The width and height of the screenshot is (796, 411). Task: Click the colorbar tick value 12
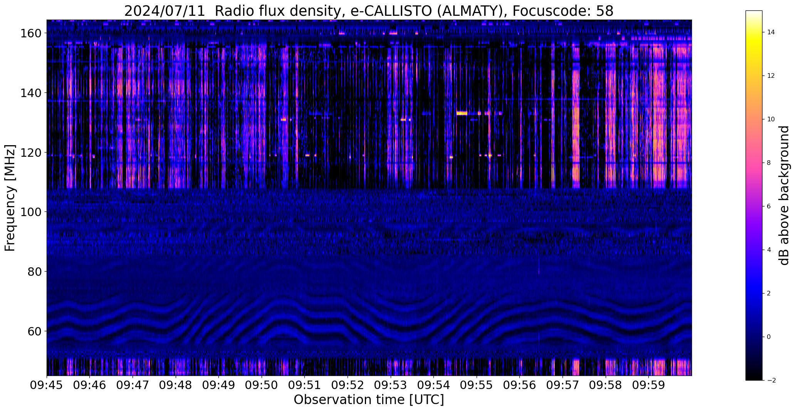tap(771, 76)
